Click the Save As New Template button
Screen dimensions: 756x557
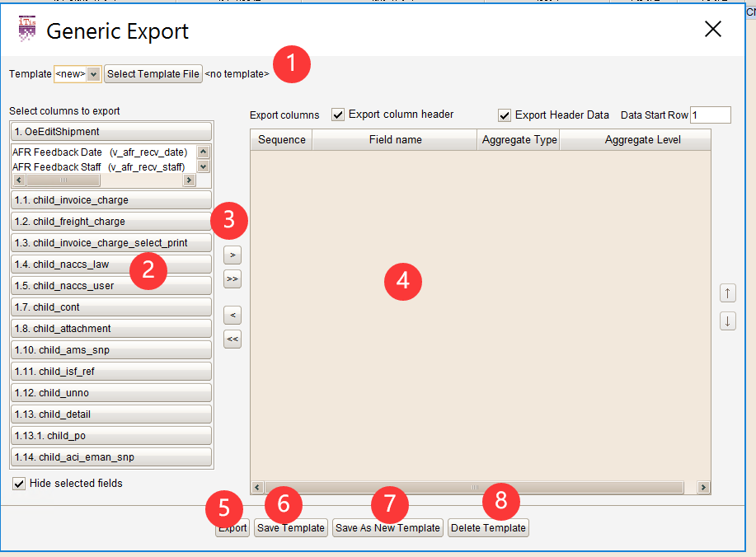point(387,528)
